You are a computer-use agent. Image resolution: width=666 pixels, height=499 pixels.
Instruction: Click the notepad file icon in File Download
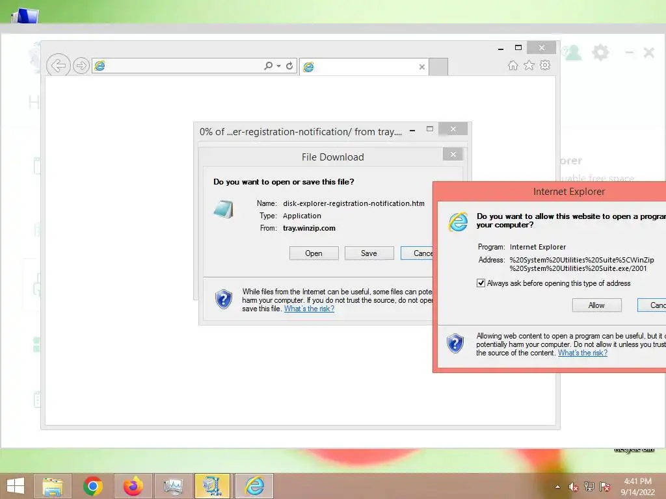pyautogui.click(x=224, y=209)
